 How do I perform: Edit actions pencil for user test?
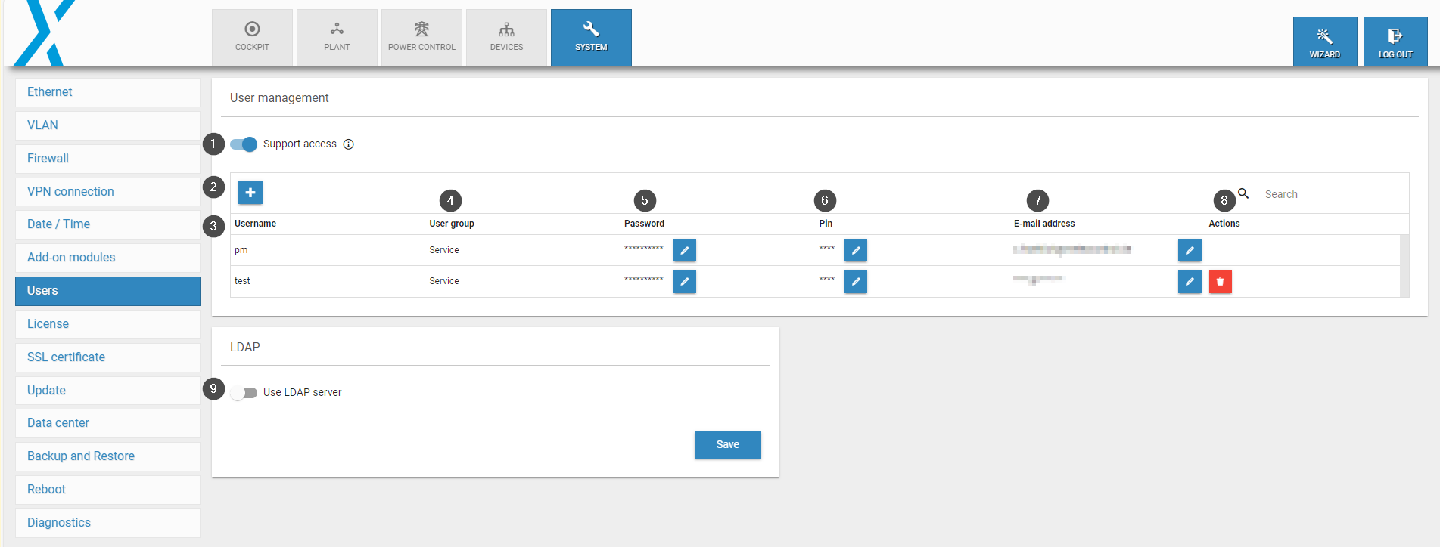1190,282
